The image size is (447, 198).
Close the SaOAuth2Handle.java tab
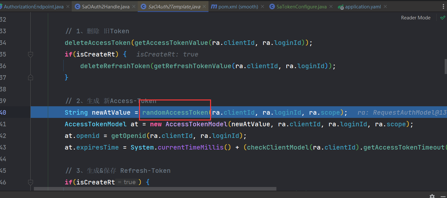[x=133, y=6]
